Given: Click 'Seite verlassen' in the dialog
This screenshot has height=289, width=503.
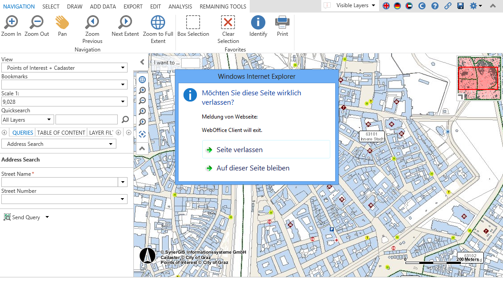Looking at the screenshot, I should (239, 150).
